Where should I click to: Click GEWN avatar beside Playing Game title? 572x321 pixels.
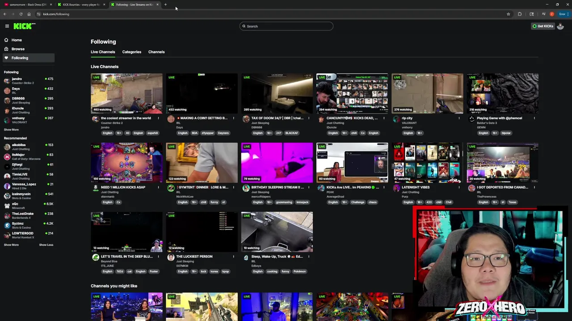471,119
